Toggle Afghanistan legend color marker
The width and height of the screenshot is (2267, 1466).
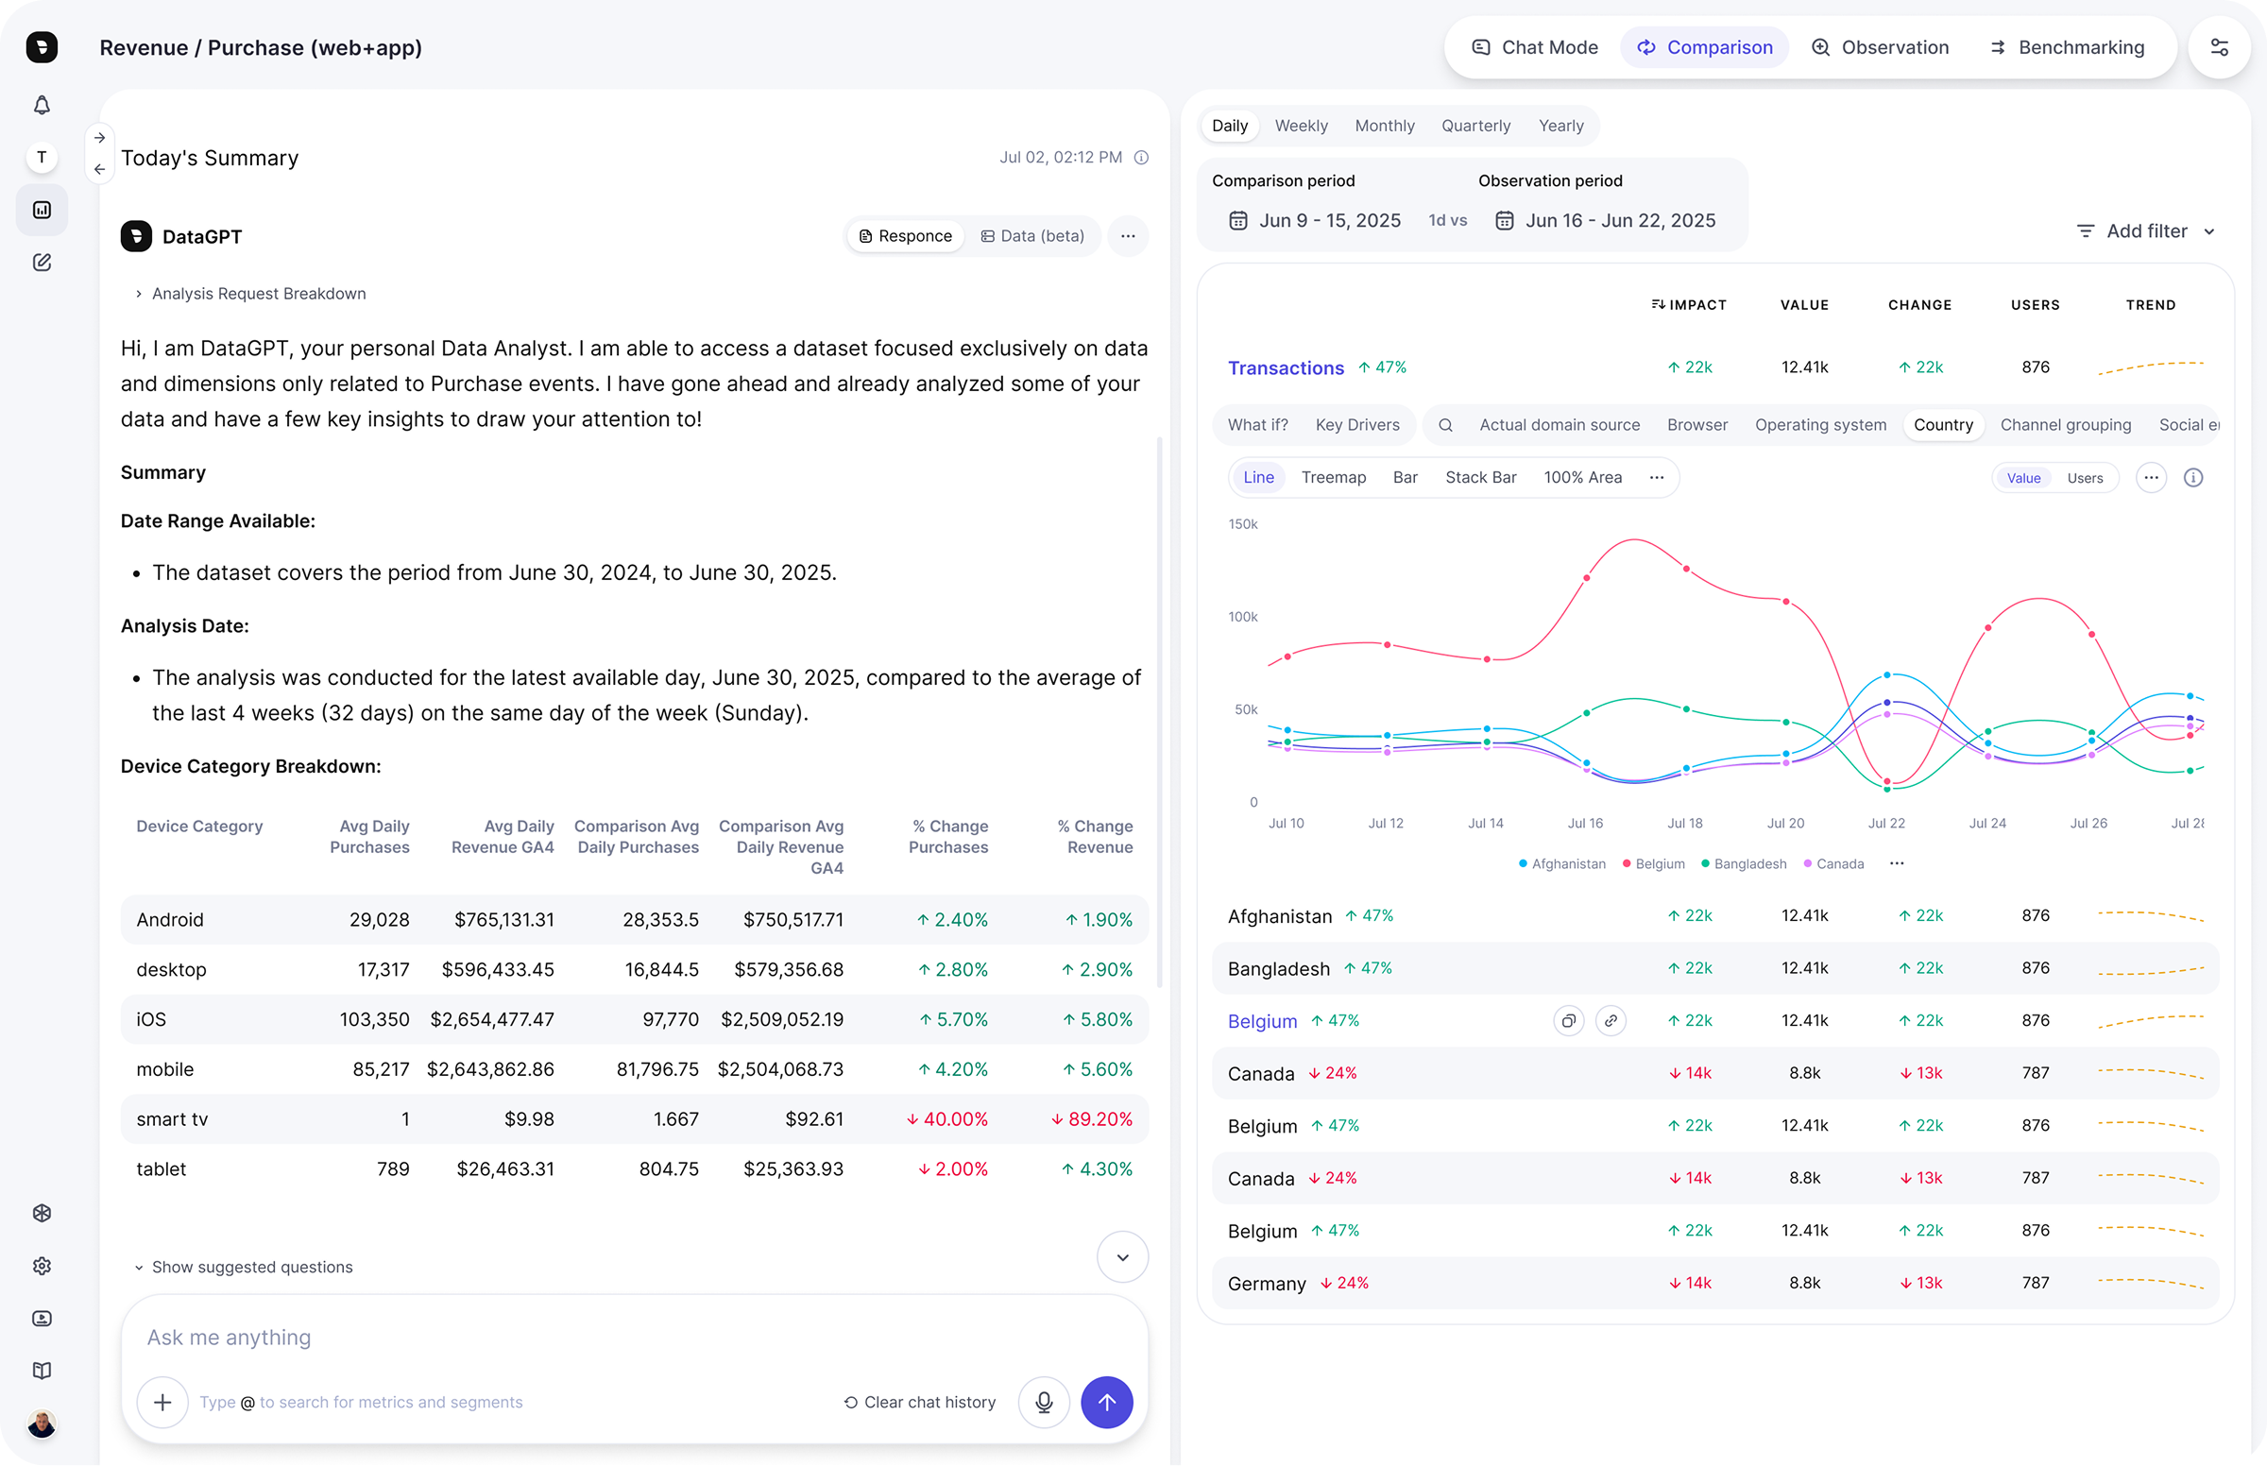tap(1523, 863)
